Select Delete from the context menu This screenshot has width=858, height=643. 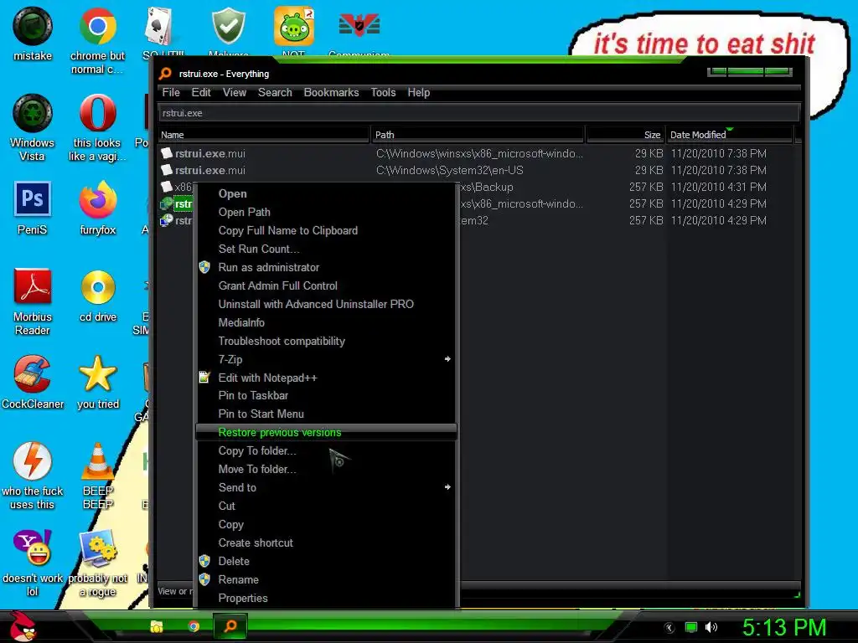326,561
